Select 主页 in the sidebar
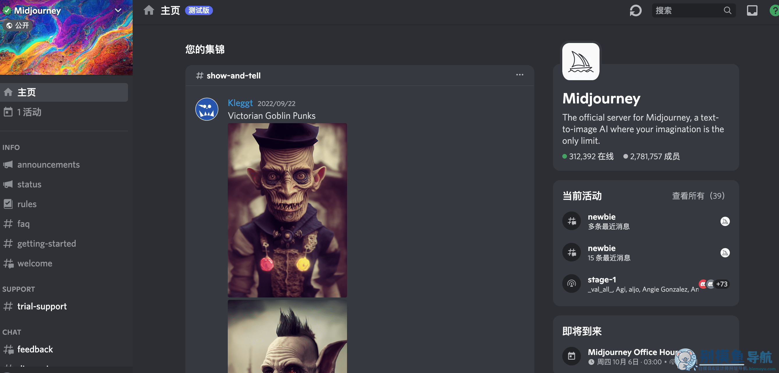The image size is (779, 373). [64, 92]
